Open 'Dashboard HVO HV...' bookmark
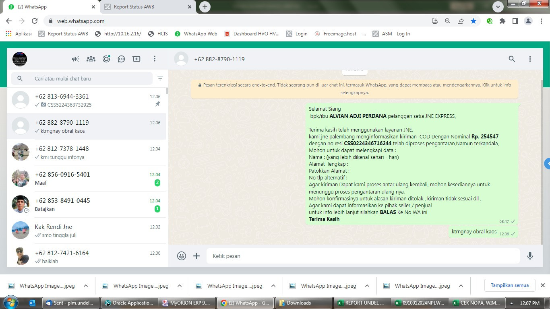This screenshot has width=550, height=309. (x=252, y=34)
